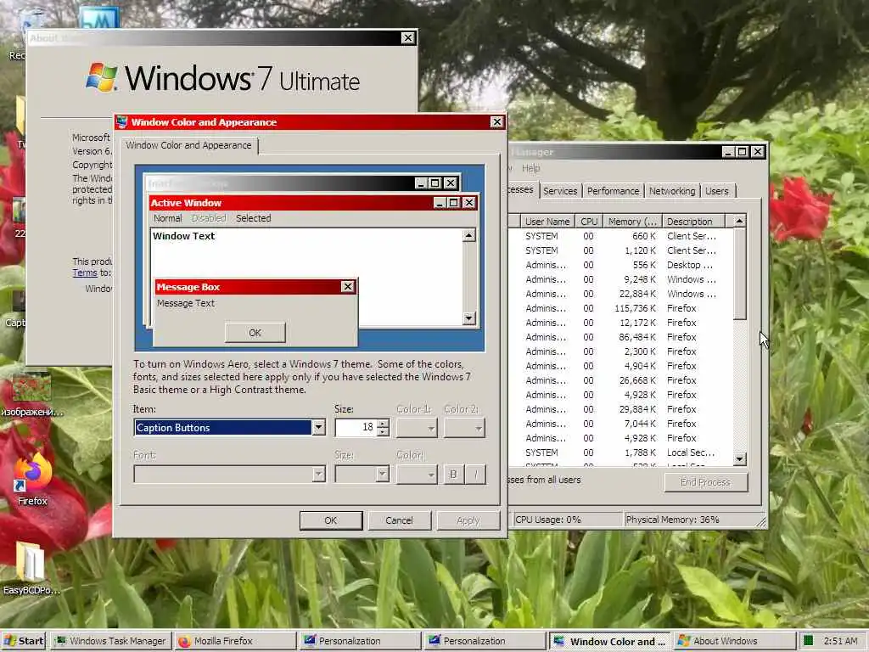Click preview scrollbar down arrow

pos(468,318)
